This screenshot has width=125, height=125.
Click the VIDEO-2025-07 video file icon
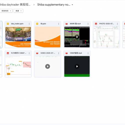coord(37,53)
